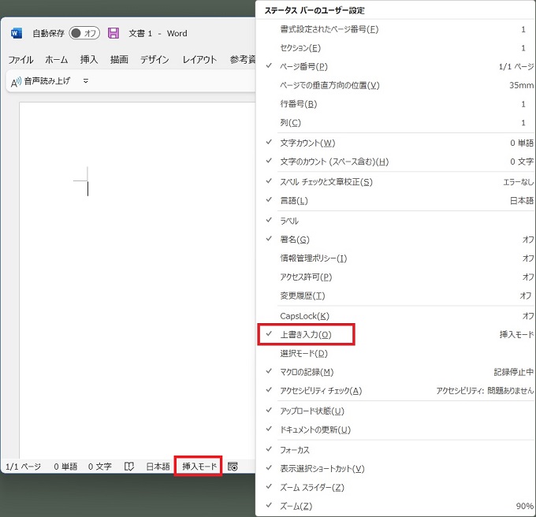Click the 1/1 ページ status bar entry
Image resolution: width=536 pixels, height=517 pixels.
point(23,467)
